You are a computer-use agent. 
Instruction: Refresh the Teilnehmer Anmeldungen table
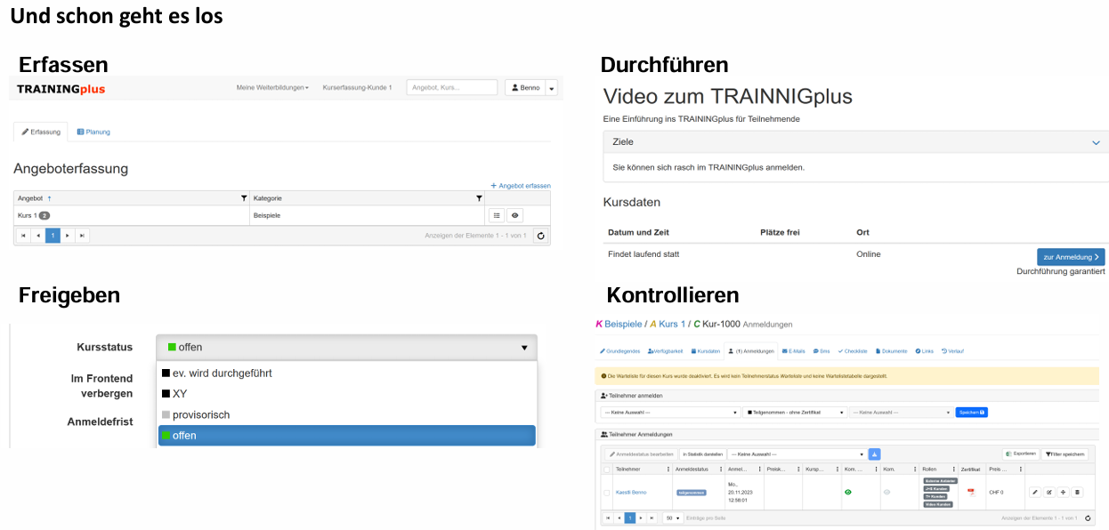coord(1088,518)
